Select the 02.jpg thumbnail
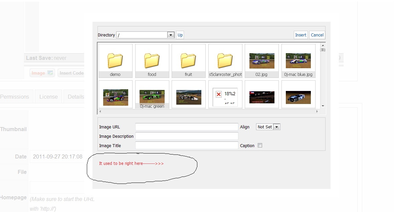 (262, 61)
